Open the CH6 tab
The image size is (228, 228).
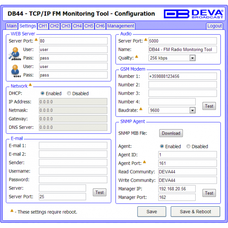(100, 26)
